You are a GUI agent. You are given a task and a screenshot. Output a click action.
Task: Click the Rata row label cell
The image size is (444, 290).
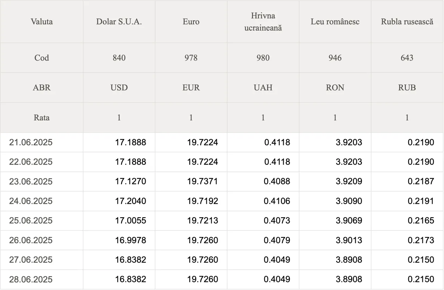[42, 117]
